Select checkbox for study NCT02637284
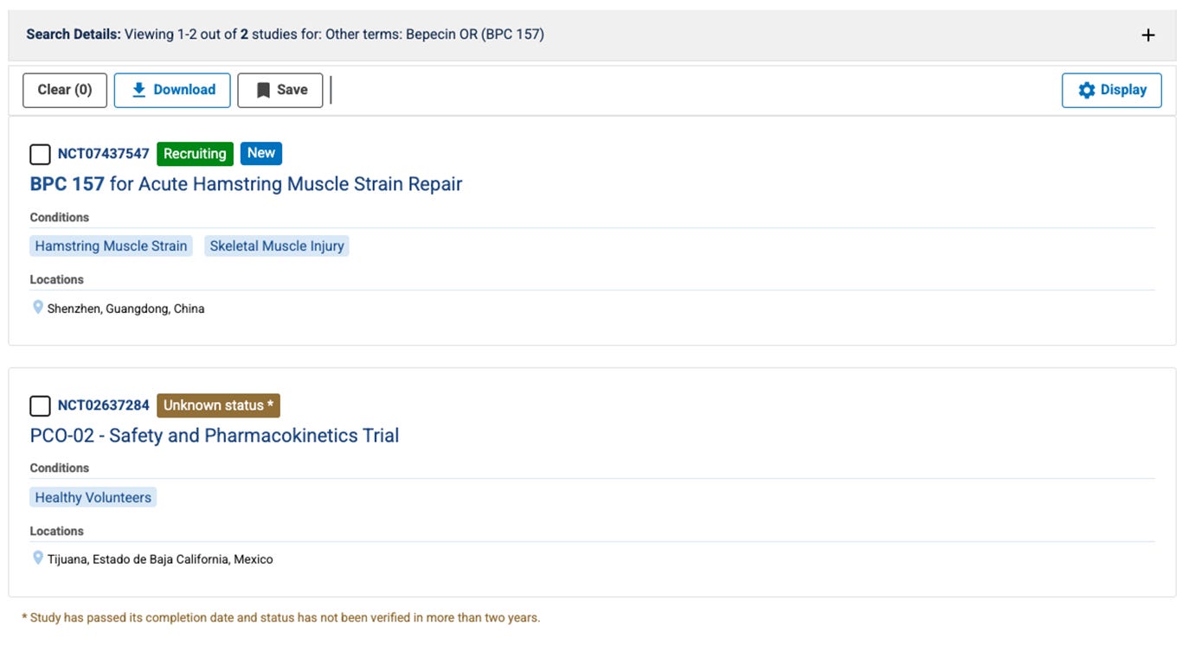This screenshot has width=1182, height=664. (x=40, y=406)
